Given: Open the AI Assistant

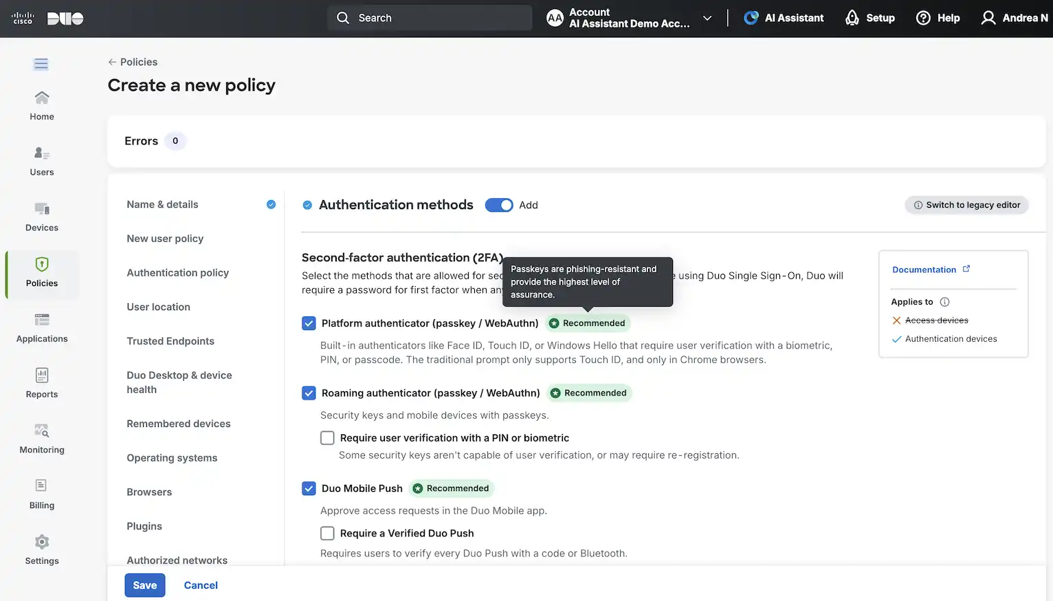Looking at the screenshot, I should 784,18.
